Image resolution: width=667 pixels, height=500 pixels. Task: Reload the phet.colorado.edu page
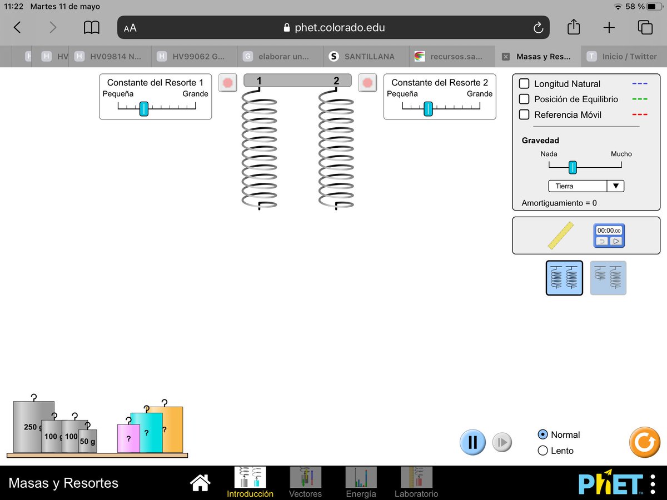pos(537,28)
